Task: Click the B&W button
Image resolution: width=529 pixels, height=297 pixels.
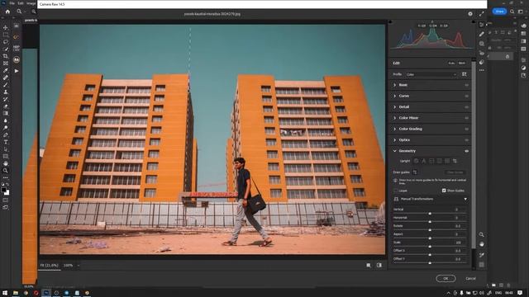Action: (461, 63)
